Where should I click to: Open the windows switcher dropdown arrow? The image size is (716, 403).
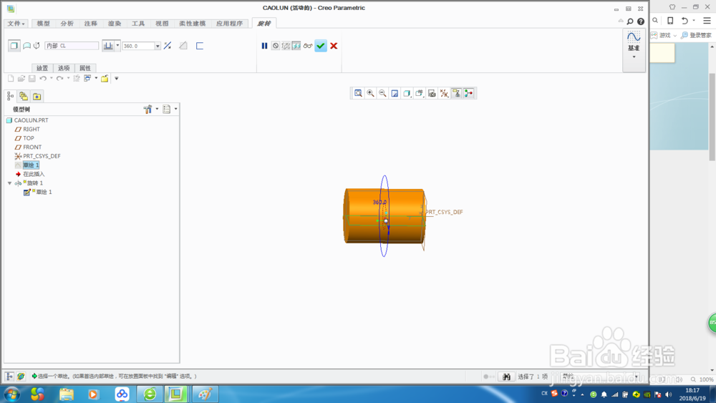pos(96,79)
